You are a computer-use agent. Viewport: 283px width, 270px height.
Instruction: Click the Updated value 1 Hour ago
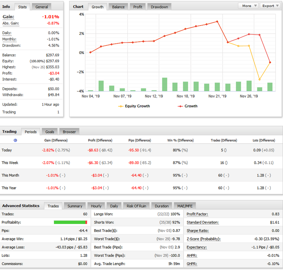click(50, 104)
